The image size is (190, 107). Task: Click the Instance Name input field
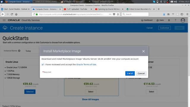(32, 51)
